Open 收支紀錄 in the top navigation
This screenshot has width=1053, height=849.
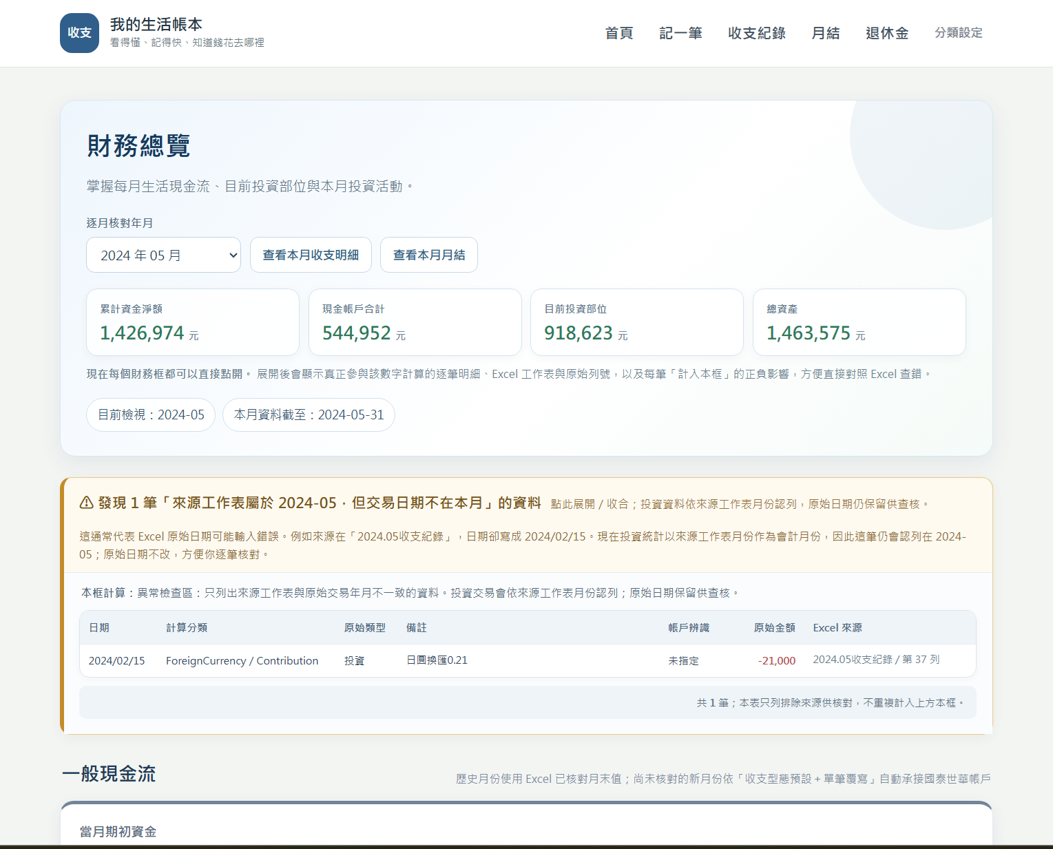(x=757, y=33)
